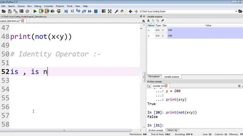Click the debug Step icon
The height and width of the screenshot is (136, 243).
(73, 11)
